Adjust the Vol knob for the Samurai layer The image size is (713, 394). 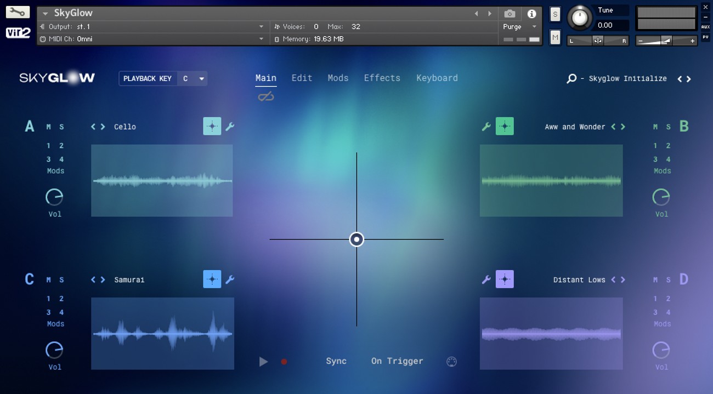54,351
